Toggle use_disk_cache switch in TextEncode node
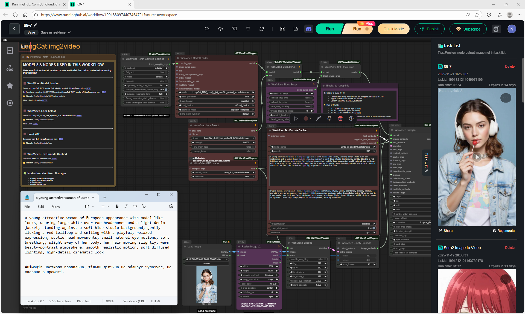 click(x=374, y=228)
